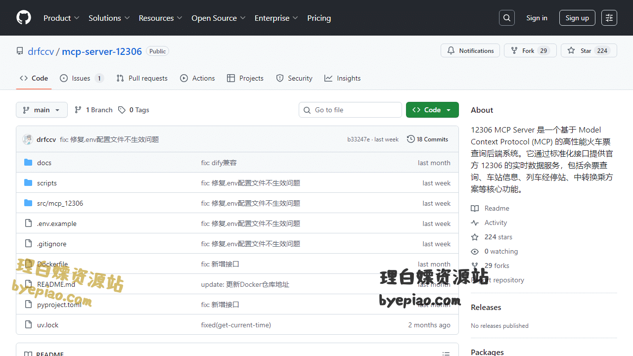This screenshot has height=356, width=633.
Task: Switch to the Security tab
Action: click(294, 78)
